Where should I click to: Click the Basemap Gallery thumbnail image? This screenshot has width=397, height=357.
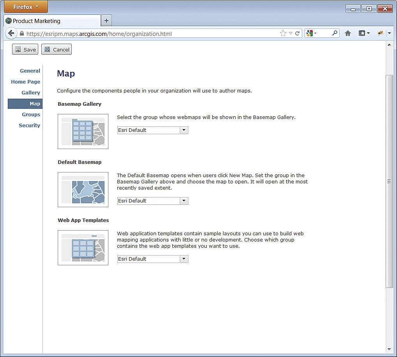(x=83, y=131)
